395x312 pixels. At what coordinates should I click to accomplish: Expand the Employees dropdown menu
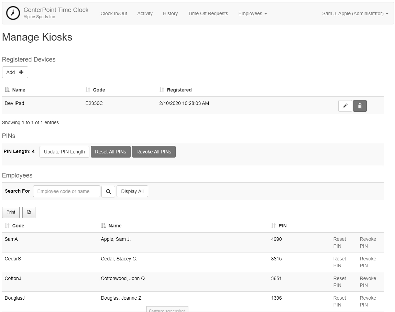(x=252, y=13)
